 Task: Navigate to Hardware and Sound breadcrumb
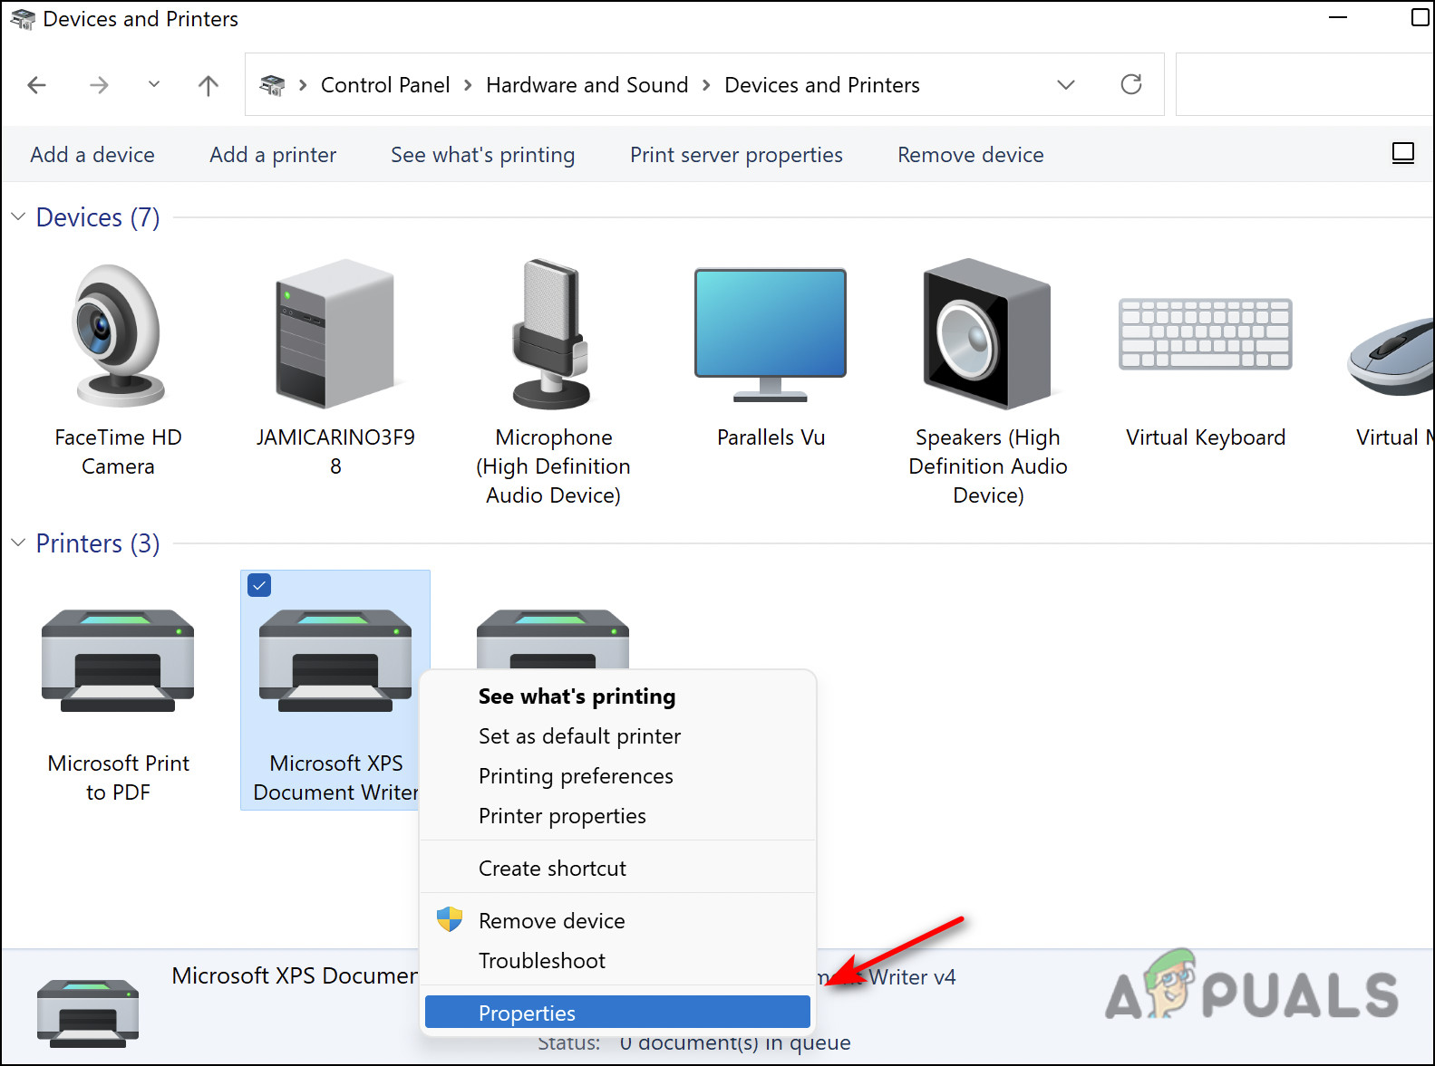[x=587, y=85]
